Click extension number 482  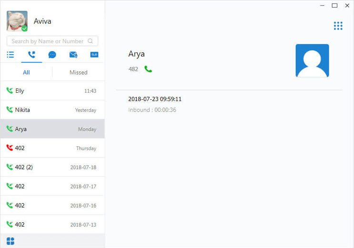tap(133, 69)
